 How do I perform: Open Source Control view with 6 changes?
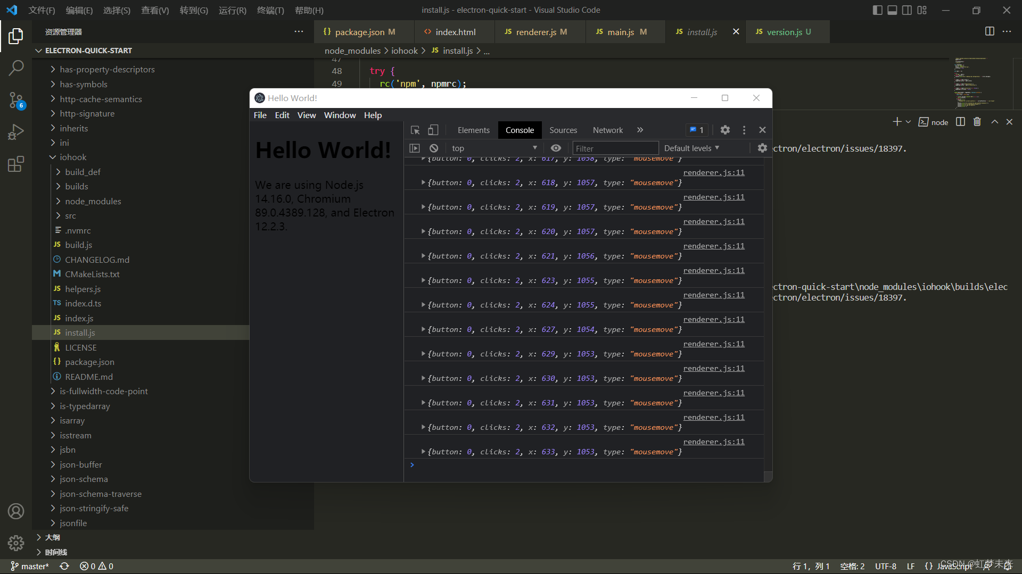tap(16, 100)
